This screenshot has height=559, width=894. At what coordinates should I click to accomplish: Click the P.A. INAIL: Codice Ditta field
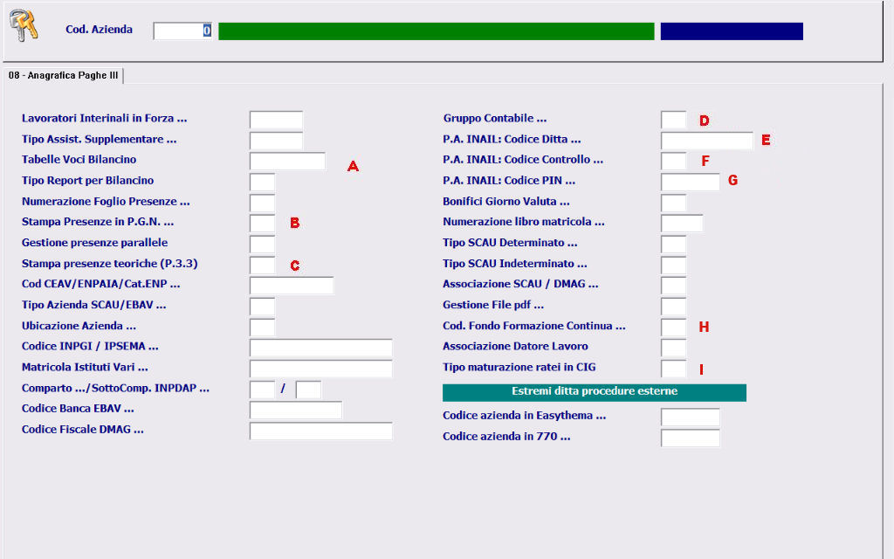[x=706, y=141]
